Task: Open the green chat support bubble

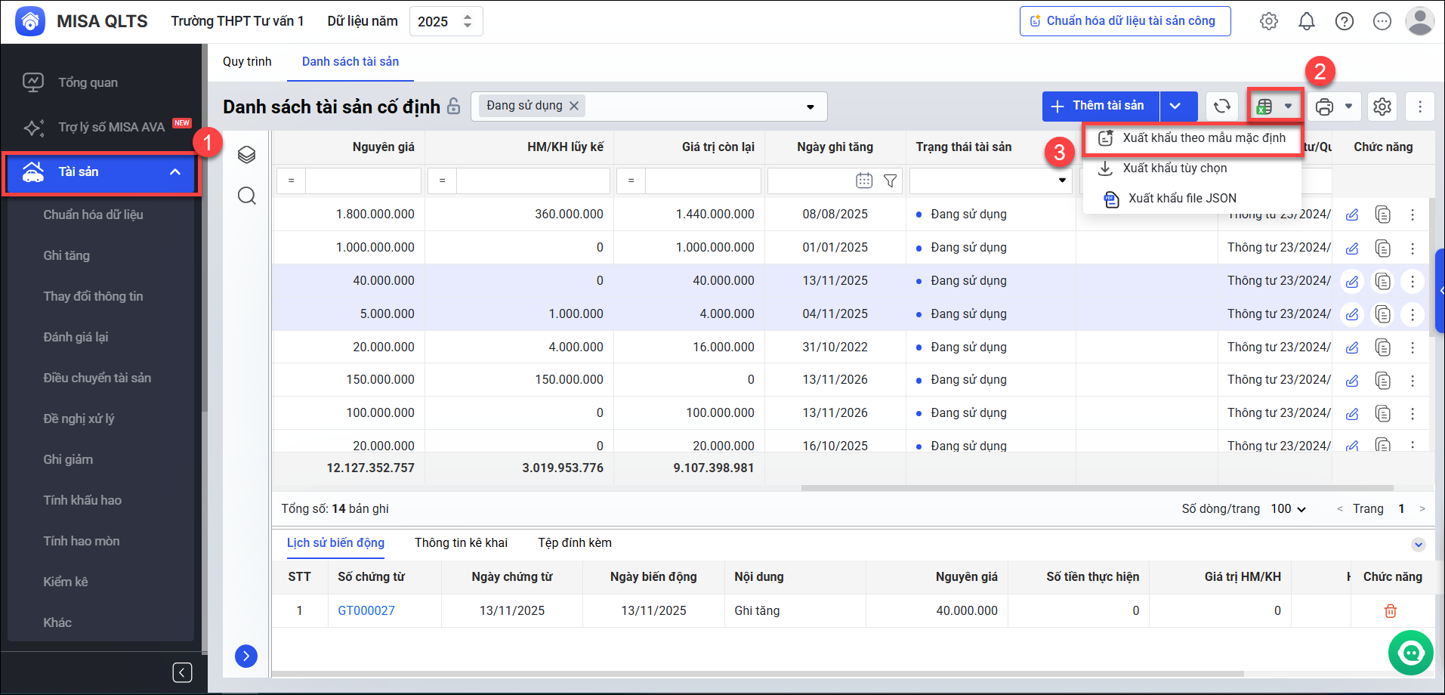Action: click(1410, 652)
